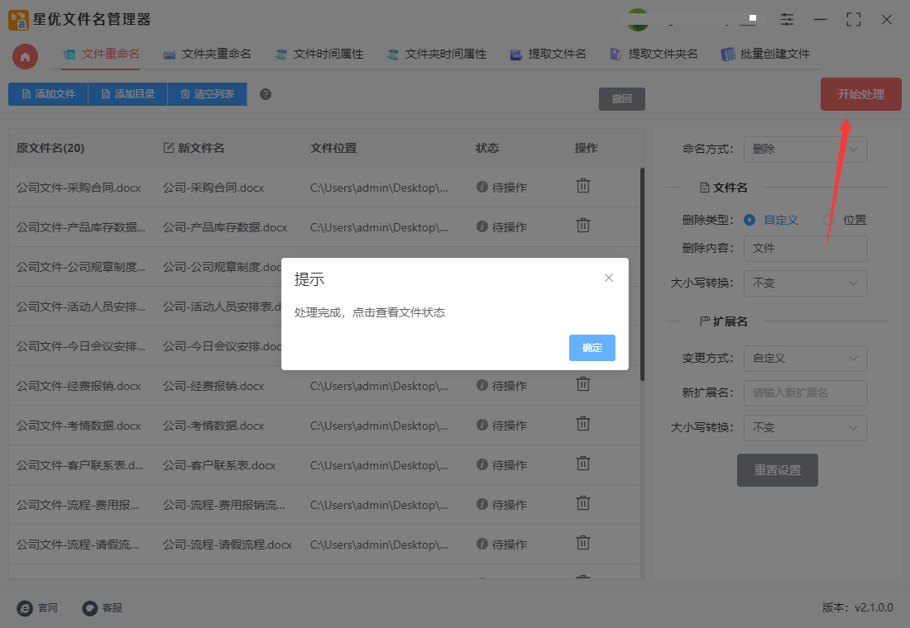Click the 新扩展名 input field
The width and height of the screenshot is (910, 628).
pos(806,393)
